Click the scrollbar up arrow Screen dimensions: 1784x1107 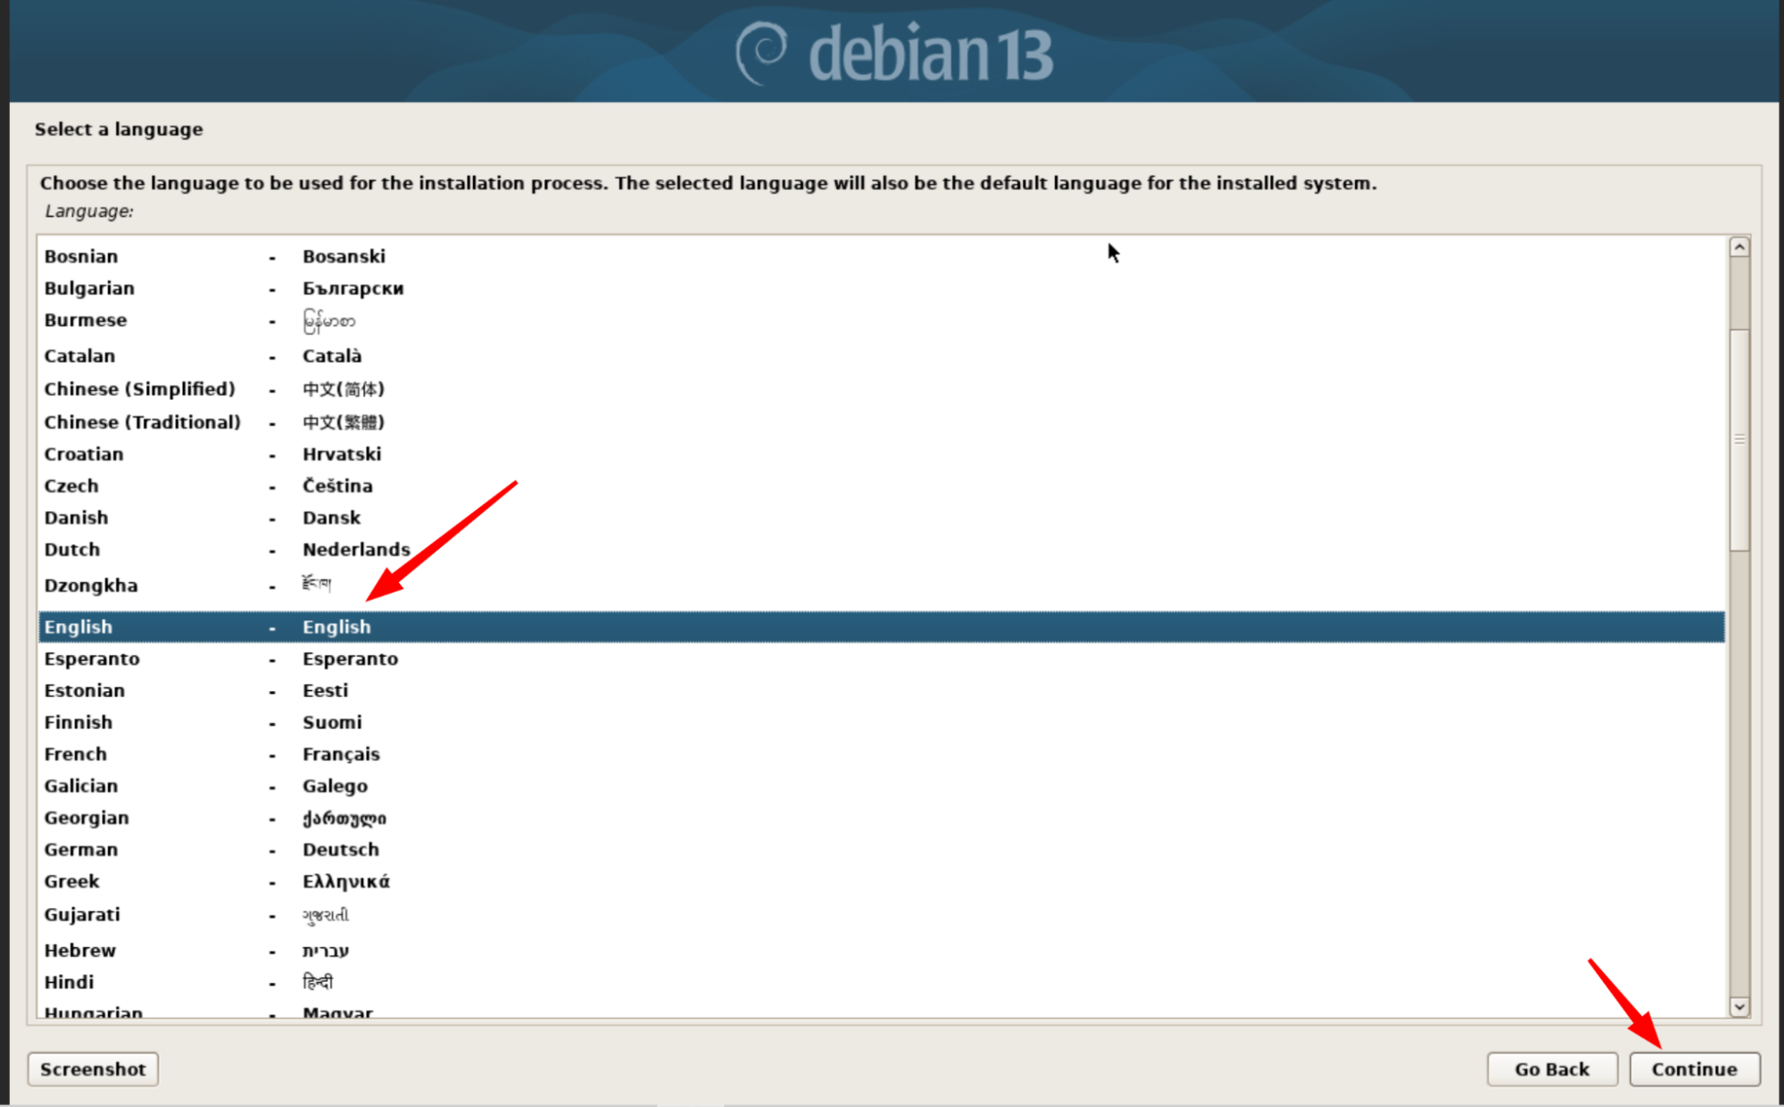click(1738, 247)
